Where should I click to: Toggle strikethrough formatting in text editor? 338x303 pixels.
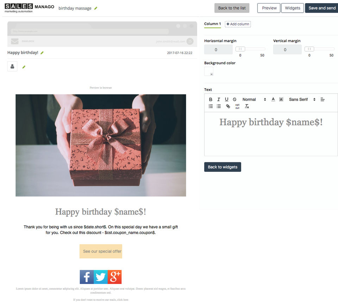pyautogui.click(x=234, y=99)
